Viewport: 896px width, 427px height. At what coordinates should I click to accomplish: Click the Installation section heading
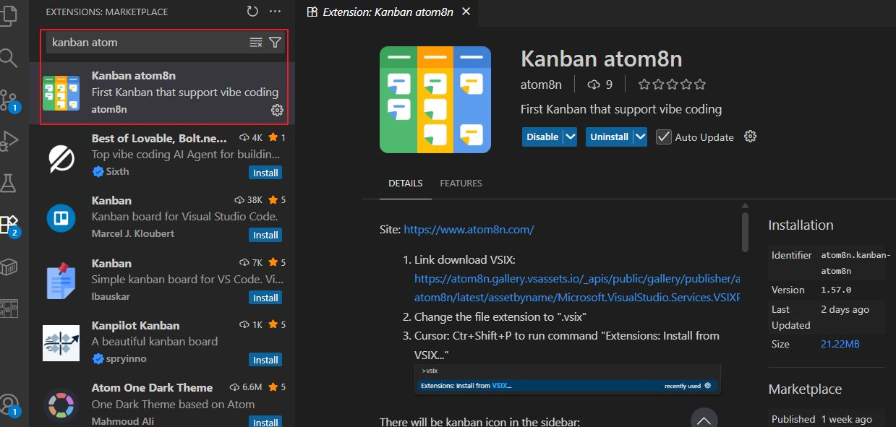pos(801,225)
